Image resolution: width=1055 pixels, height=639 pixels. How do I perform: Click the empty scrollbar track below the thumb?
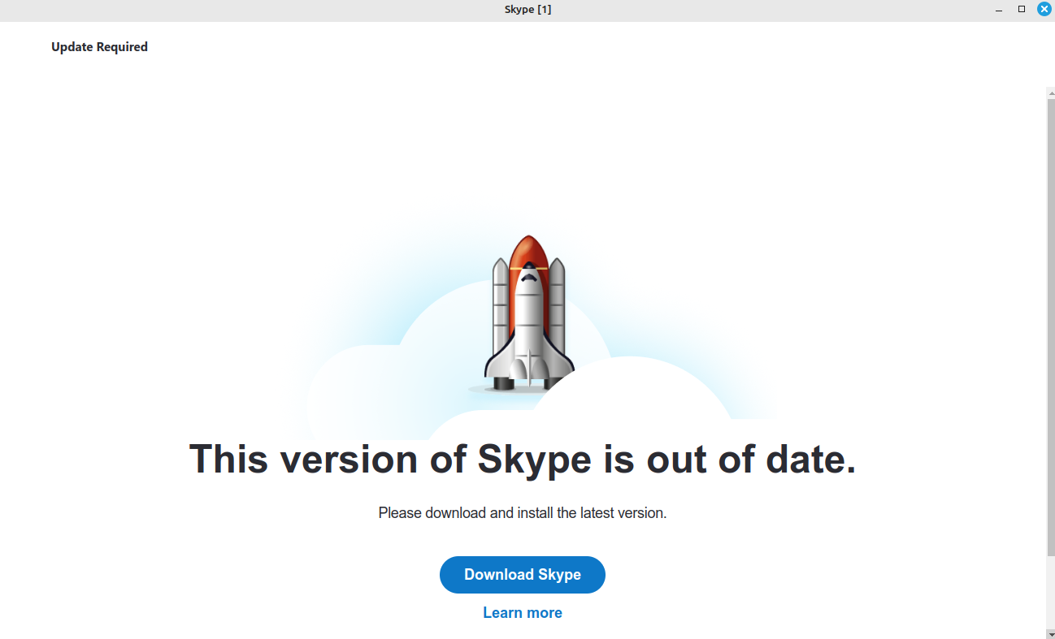pos(1050,593)
